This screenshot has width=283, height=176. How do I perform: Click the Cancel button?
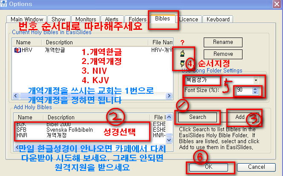click(256, 167)
